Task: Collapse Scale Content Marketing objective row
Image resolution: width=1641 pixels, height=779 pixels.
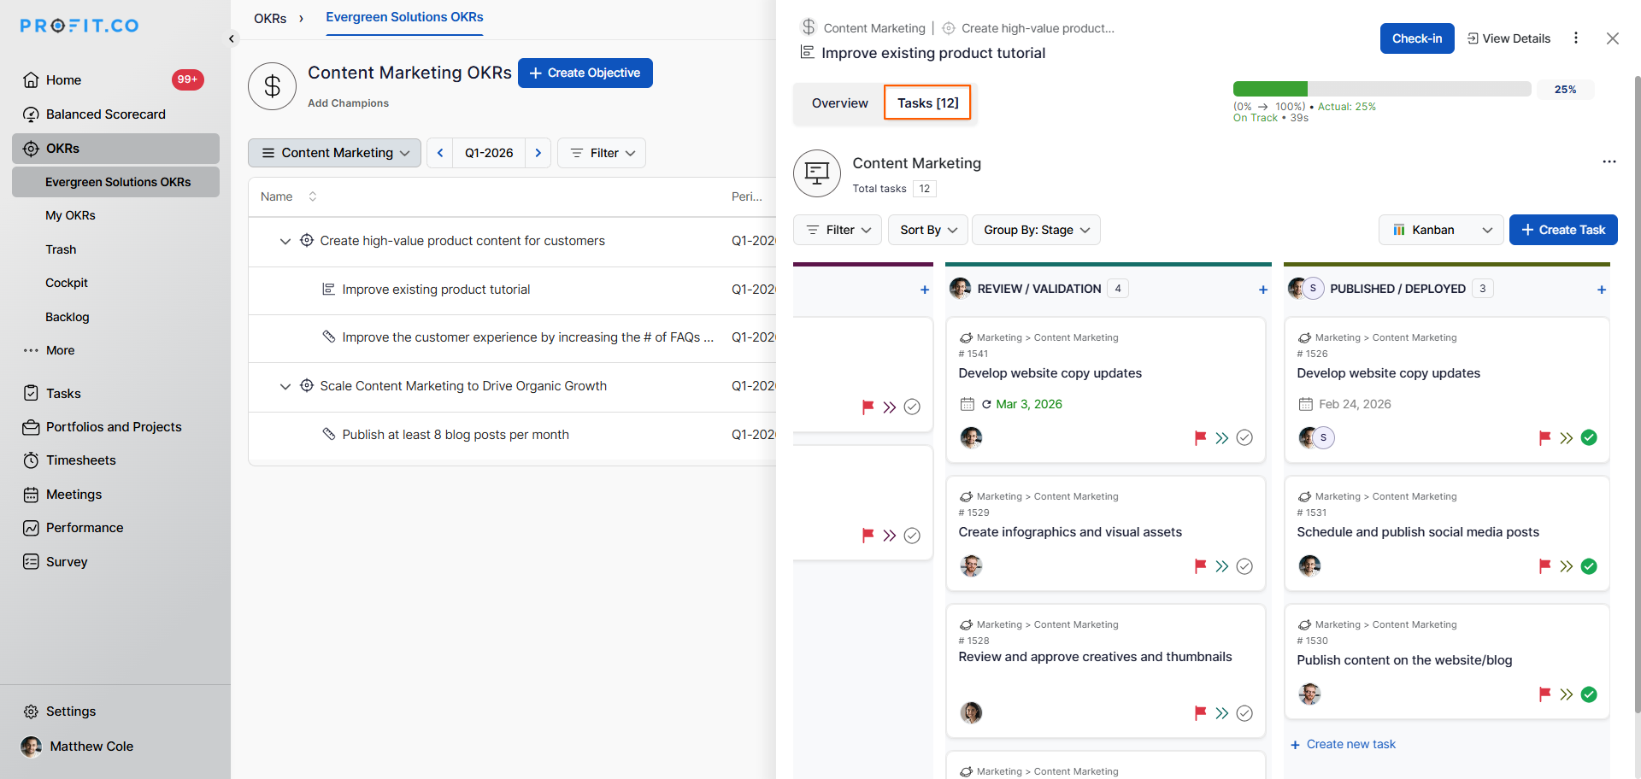Action: tap(285, 386)
